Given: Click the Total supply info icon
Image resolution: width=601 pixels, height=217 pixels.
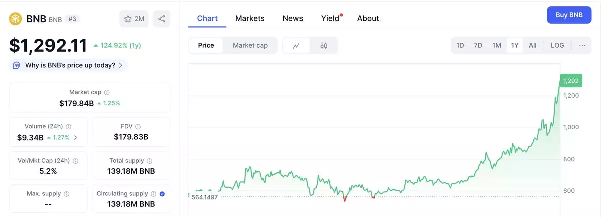Looking at the screenshot, I should point(150,161).
